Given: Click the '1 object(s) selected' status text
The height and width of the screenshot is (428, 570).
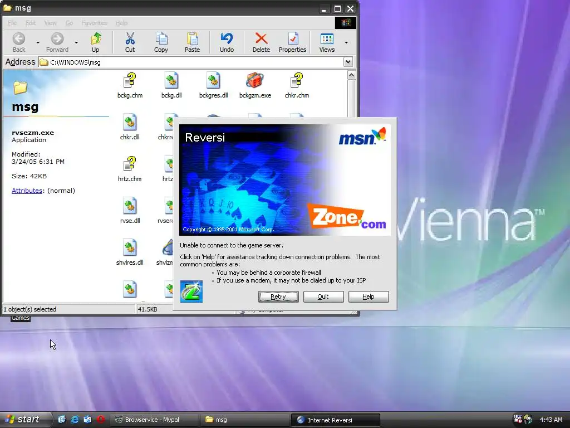Looking at the screenshot, I should pos(30,309).
